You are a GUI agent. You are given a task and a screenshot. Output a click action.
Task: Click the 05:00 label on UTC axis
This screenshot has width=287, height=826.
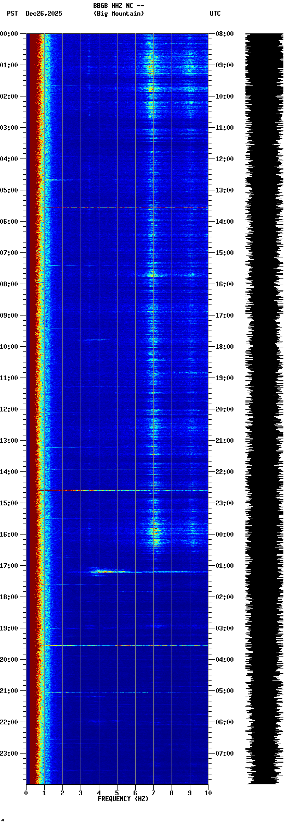pos(224,691)
